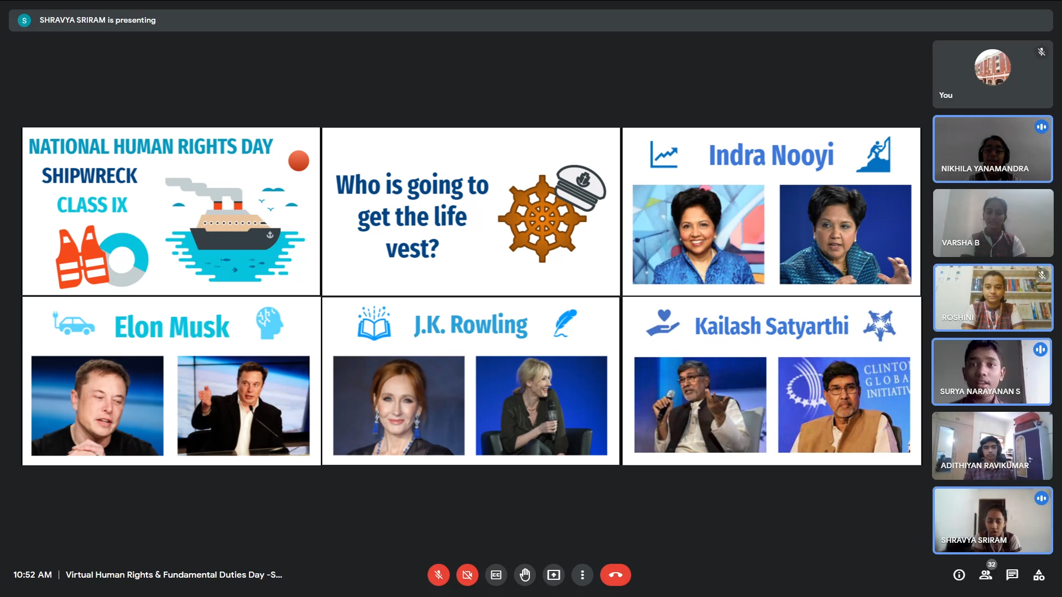Open the three-dot more options menu

(x=582, y=575)
